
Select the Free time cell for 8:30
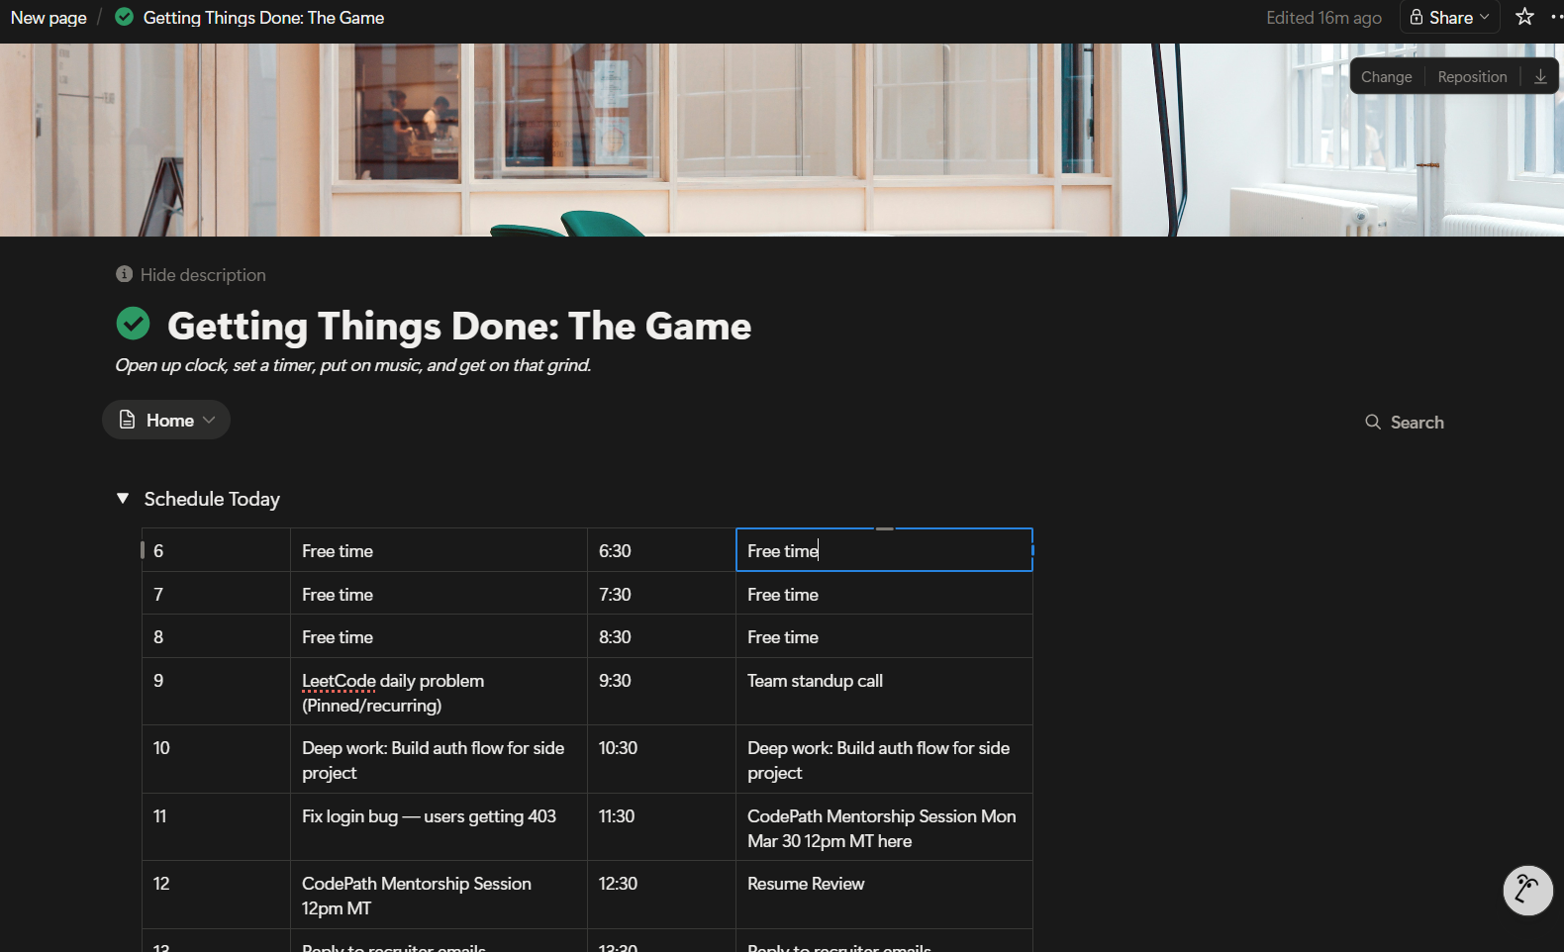pos(884,636)
